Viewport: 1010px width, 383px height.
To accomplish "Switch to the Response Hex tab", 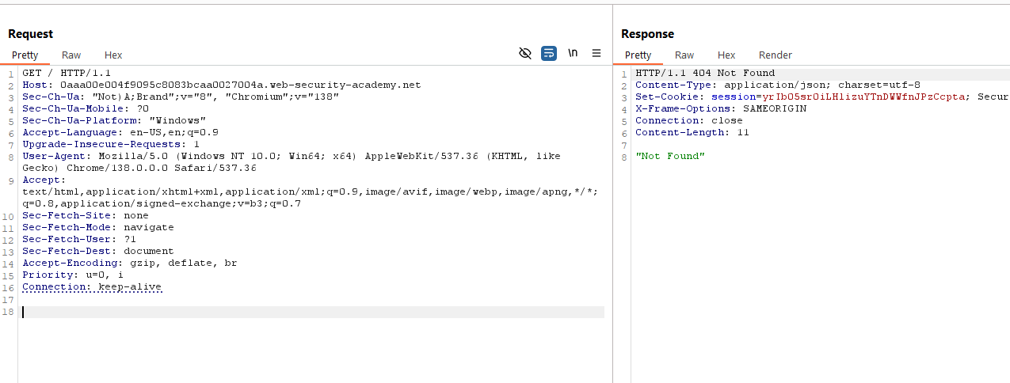I will coord(726,55).
